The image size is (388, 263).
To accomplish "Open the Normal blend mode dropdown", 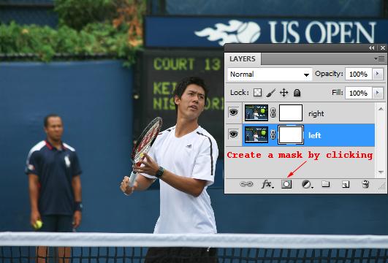I will [270, 75].
